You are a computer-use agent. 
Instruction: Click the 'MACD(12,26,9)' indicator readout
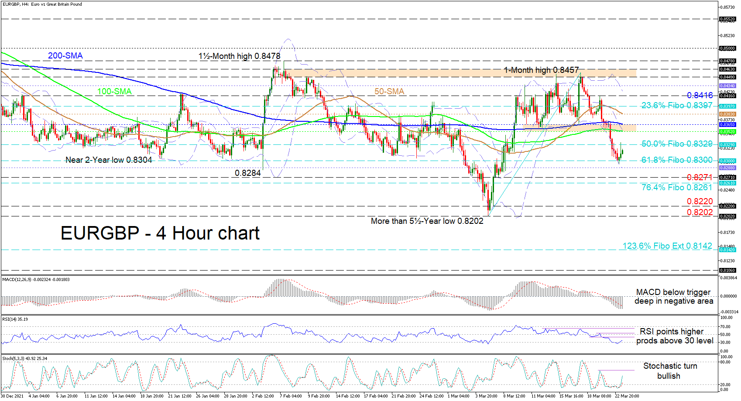coord(36,279)
